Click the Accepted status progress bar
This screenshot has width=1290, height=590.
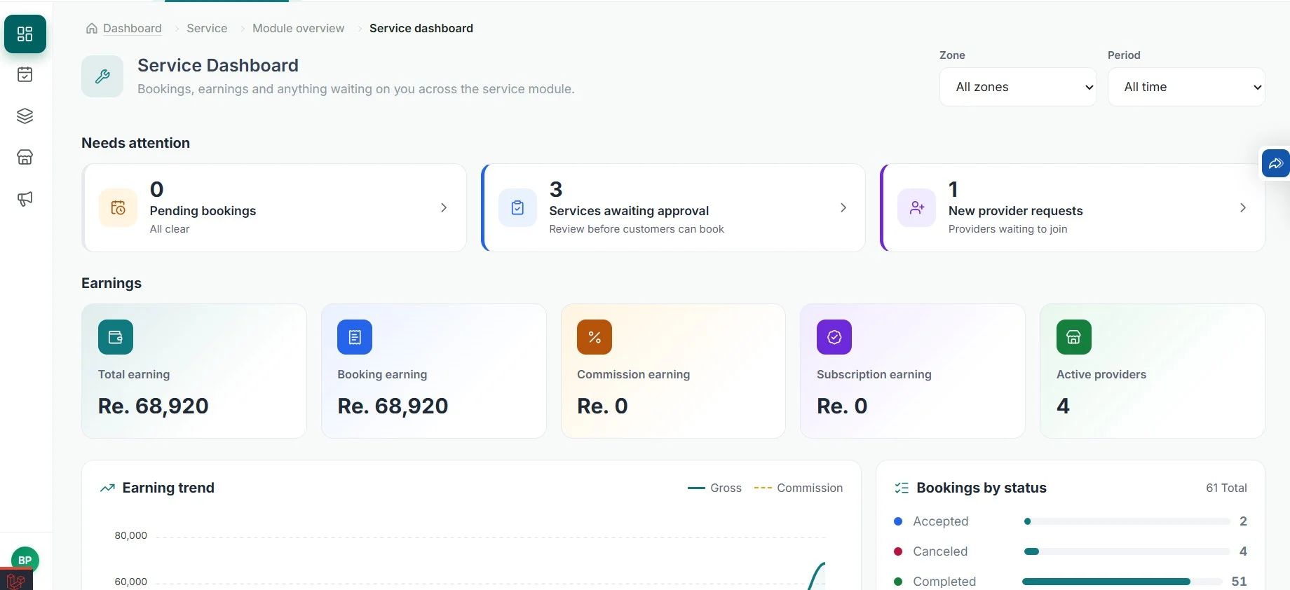(1127, 521)
